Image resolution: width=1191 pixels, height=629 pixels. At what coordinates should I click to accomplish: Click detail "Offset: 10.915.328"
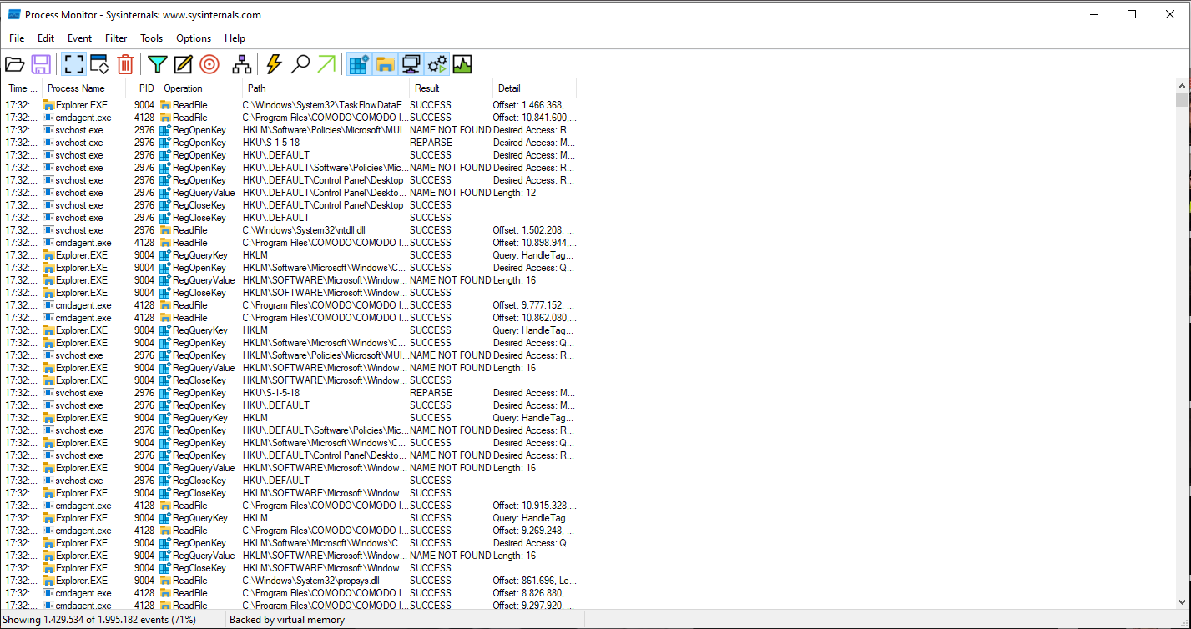pyautogui.click(x=534, y=506)
